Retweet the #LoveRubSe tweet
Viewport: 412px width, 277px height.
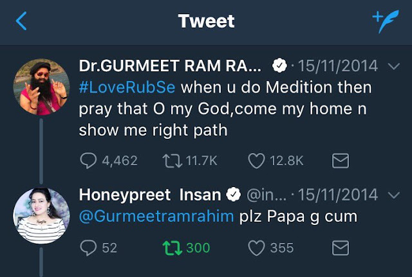pyautogui.click(x=169, y=161)
